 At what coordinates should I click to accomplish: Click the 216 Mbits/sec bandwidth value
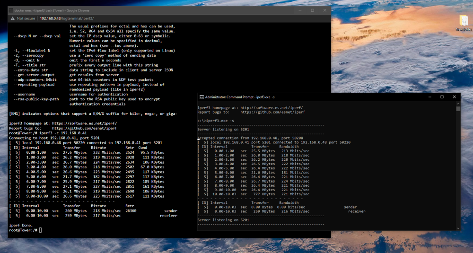coord(295,211)
